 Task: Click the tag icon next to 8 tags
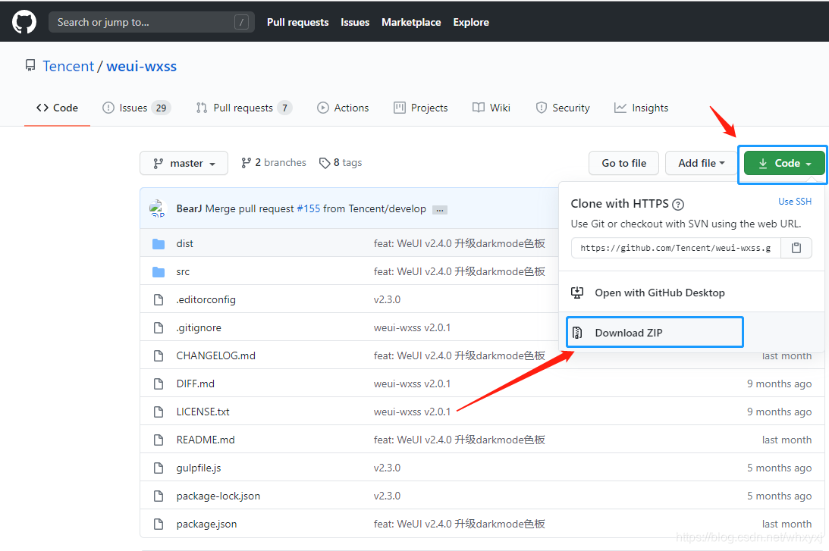[325, 163]
